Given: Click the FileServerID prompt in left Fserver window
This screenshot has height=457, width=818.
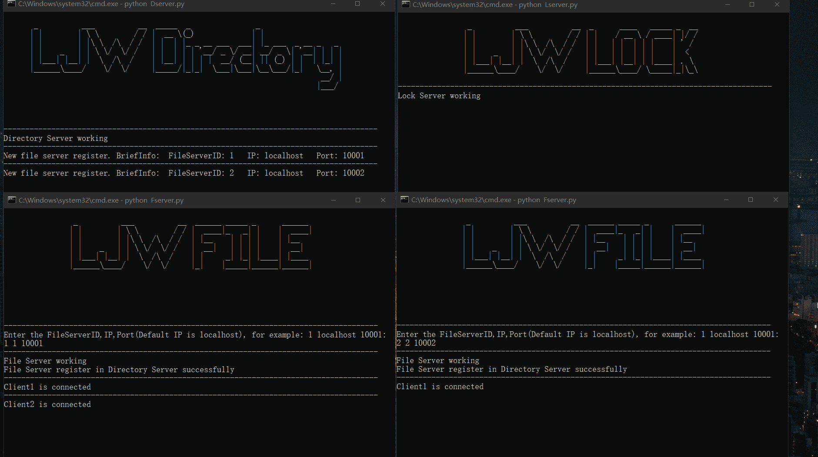Looking at the screenshot, I should tap(195, 335).
